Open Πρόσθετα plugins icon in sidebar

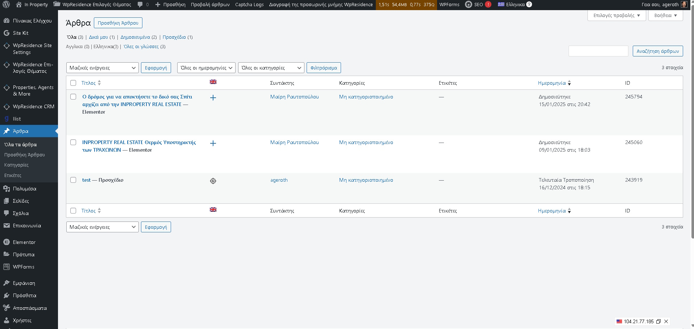(7, 295)
